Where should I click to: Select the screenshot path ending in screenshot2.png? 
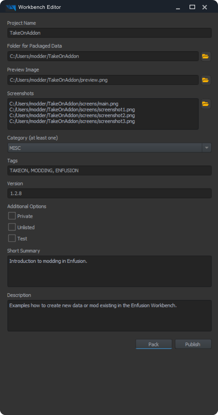pyautogui.click(x=72, y=115)
